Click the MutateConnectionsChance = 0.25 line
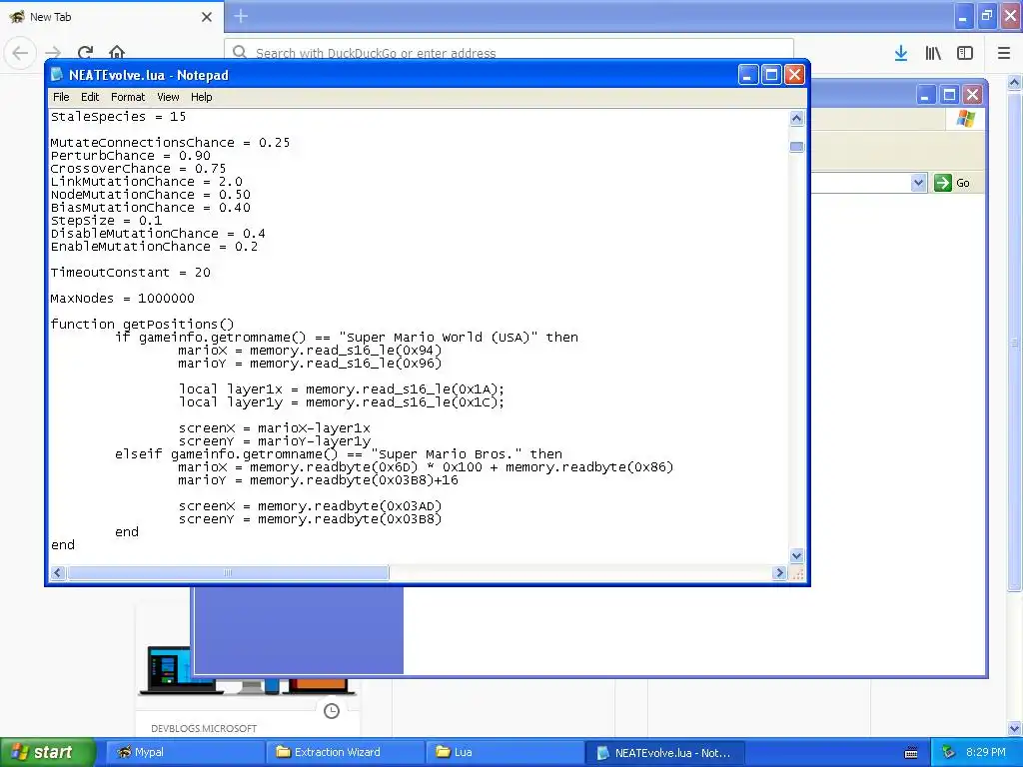 pyautogui.click(x=170, y=142)
